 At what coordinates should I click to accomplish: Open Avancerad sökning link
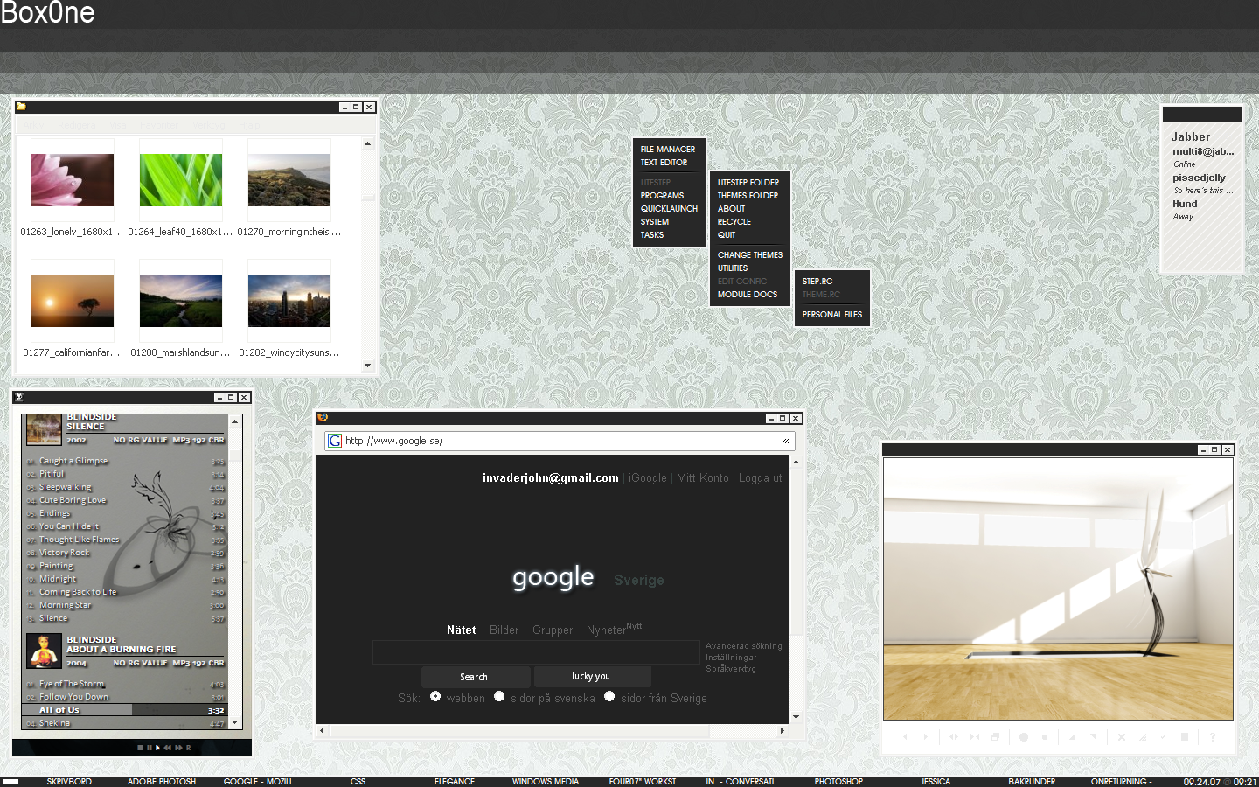click(744, 646)
